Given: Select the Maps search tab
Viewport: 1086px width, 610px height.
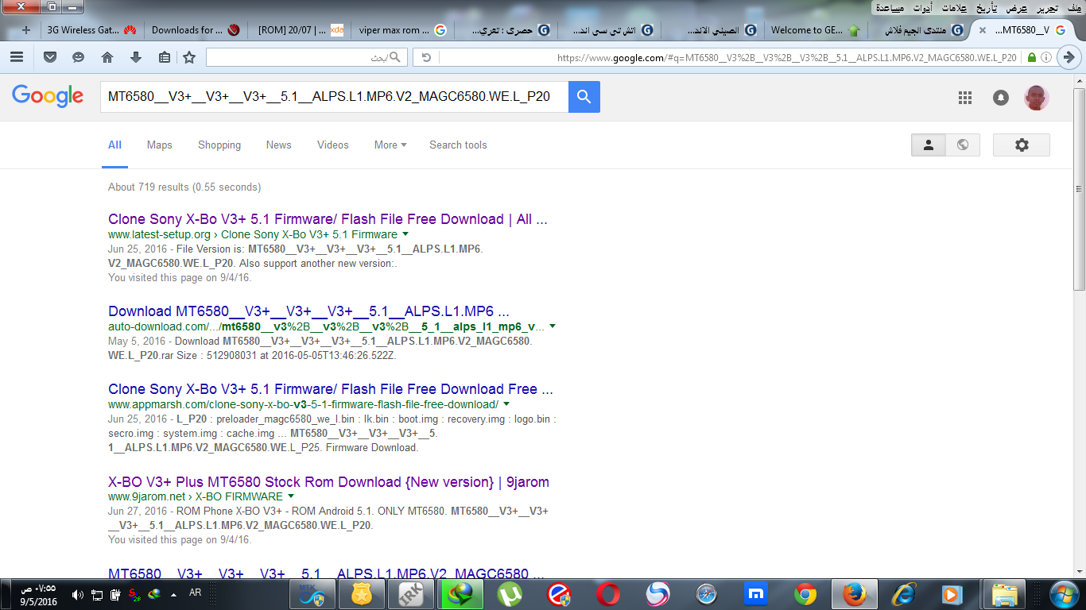Looking at the screenshot, I should 160,145.
